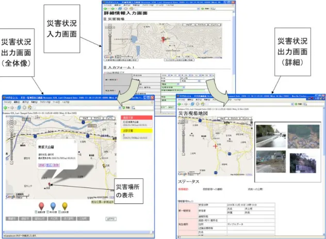Viewport: 326px width, 239px height.
Task: Stop loading in the overview map window
Action: click(25, 107)
